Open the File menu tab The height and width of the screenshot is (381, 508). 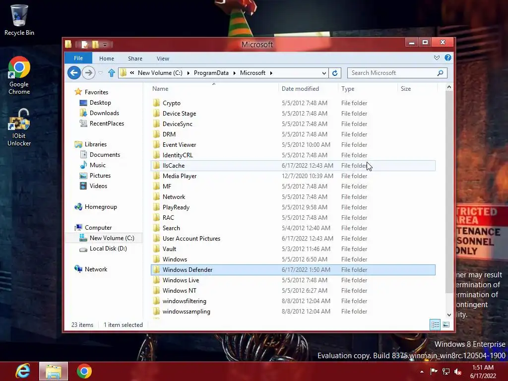coord(78,58)
